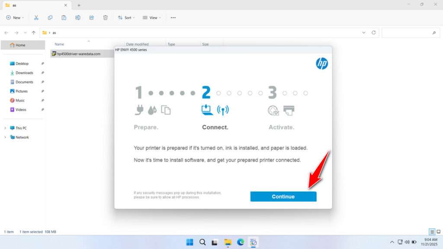The width and height of the screenshot is (443, 249).
Task: Click the power plug icon under Prepare
Action: (139, 110)
